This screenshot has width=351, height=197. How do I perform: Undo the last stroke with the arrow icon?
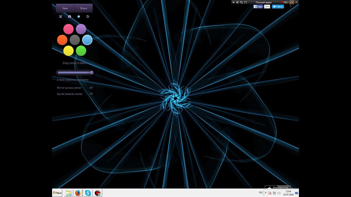point(88,17)
